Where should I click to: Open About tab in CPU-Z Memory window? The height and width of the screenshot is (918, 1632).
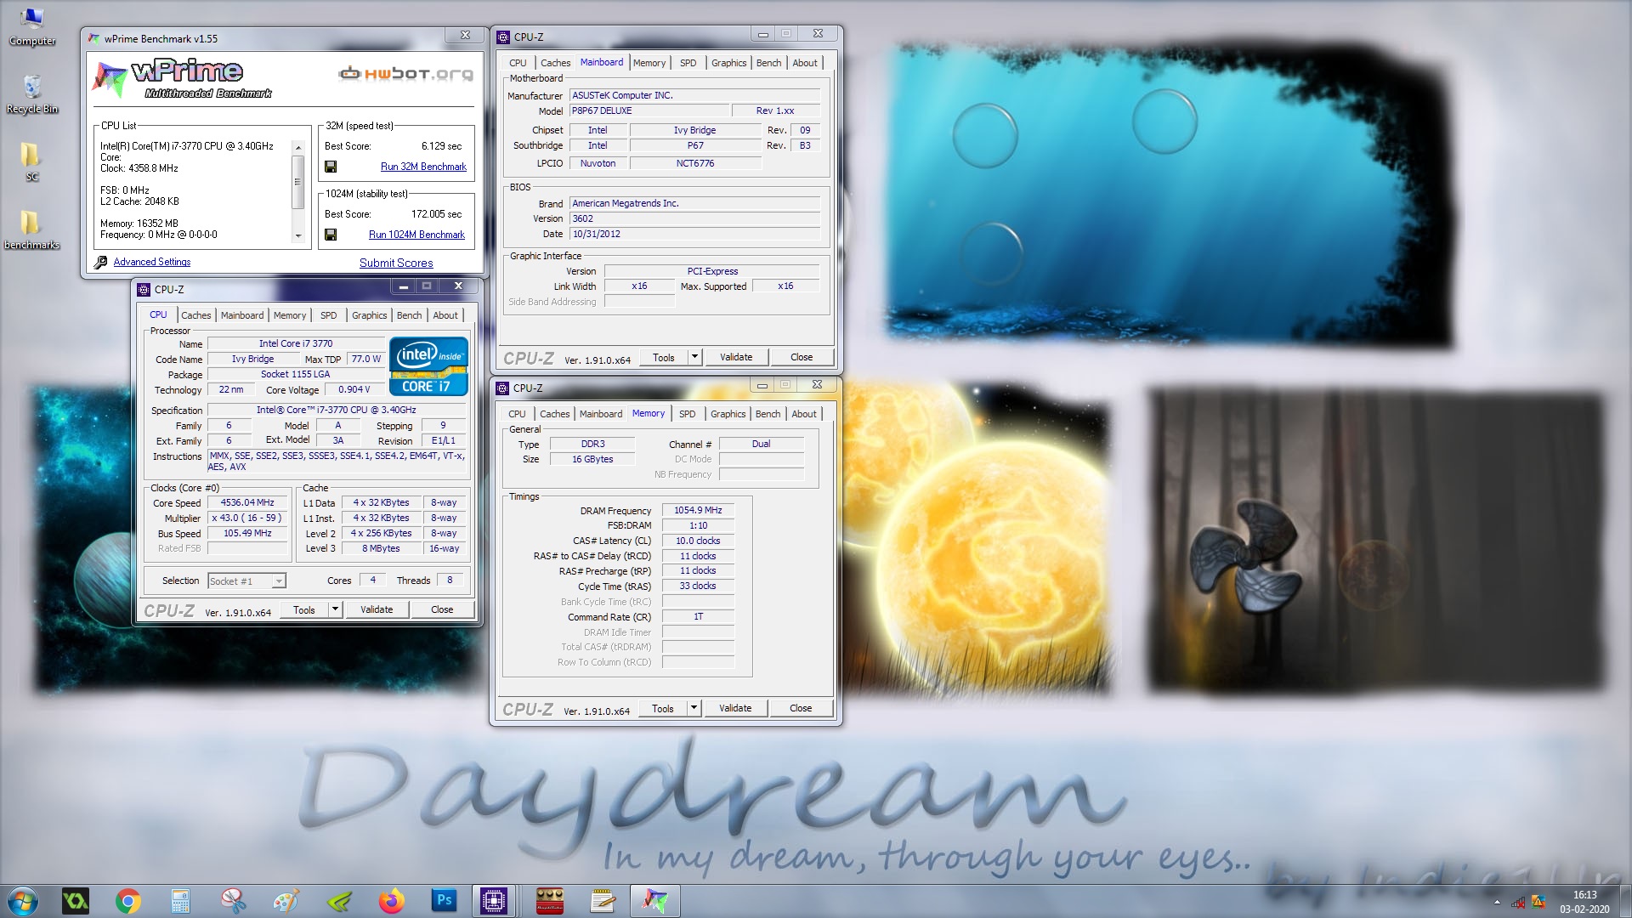[804, 414]
